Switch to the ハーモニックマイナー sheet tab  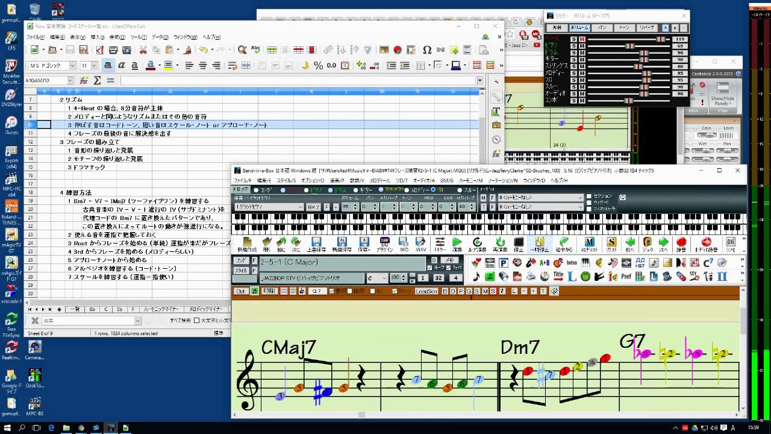point(161,309)
